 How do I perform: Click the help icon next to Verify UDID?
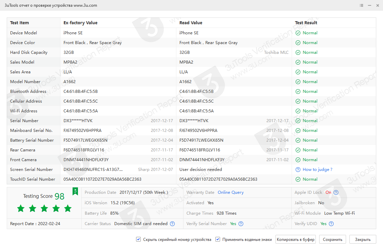pos(331,224)
